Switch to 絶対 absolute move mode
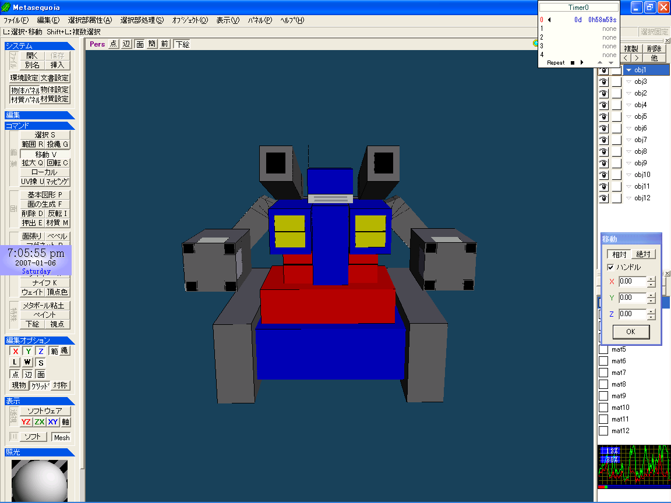 click(643, 254)
